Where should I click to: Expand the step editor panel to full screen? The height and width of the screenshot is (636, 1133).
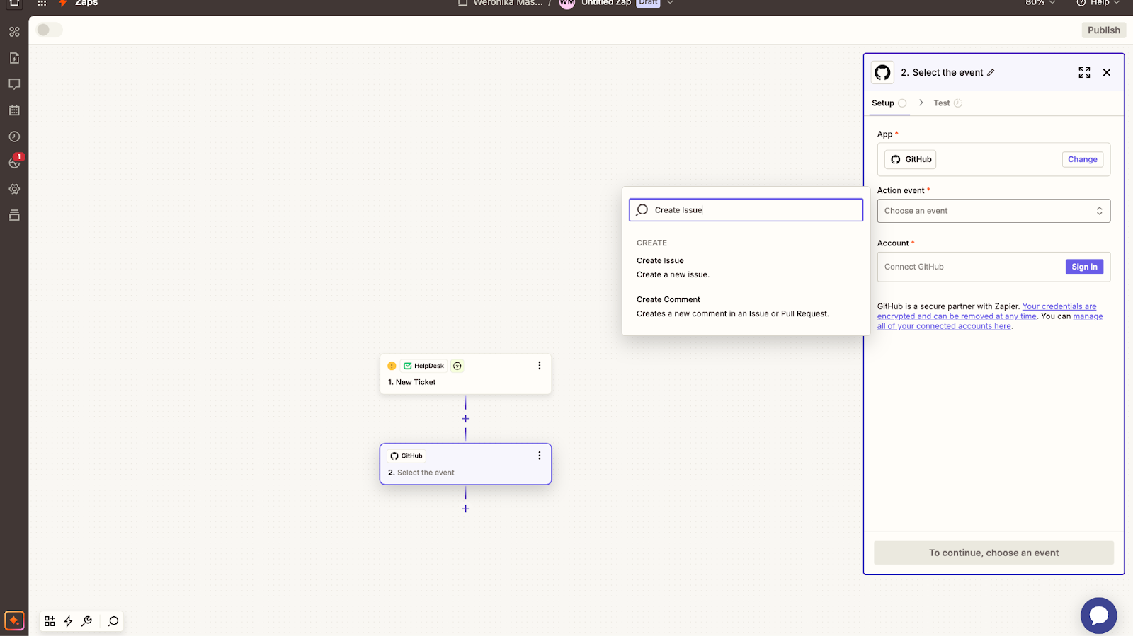point(1084,72)
